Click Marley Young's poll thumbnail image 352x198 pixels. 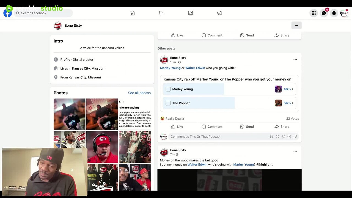coord(278,89)
